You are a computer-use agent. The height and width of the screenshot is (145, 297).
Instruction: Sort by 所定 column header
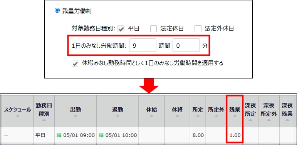[x=198, y=111]
